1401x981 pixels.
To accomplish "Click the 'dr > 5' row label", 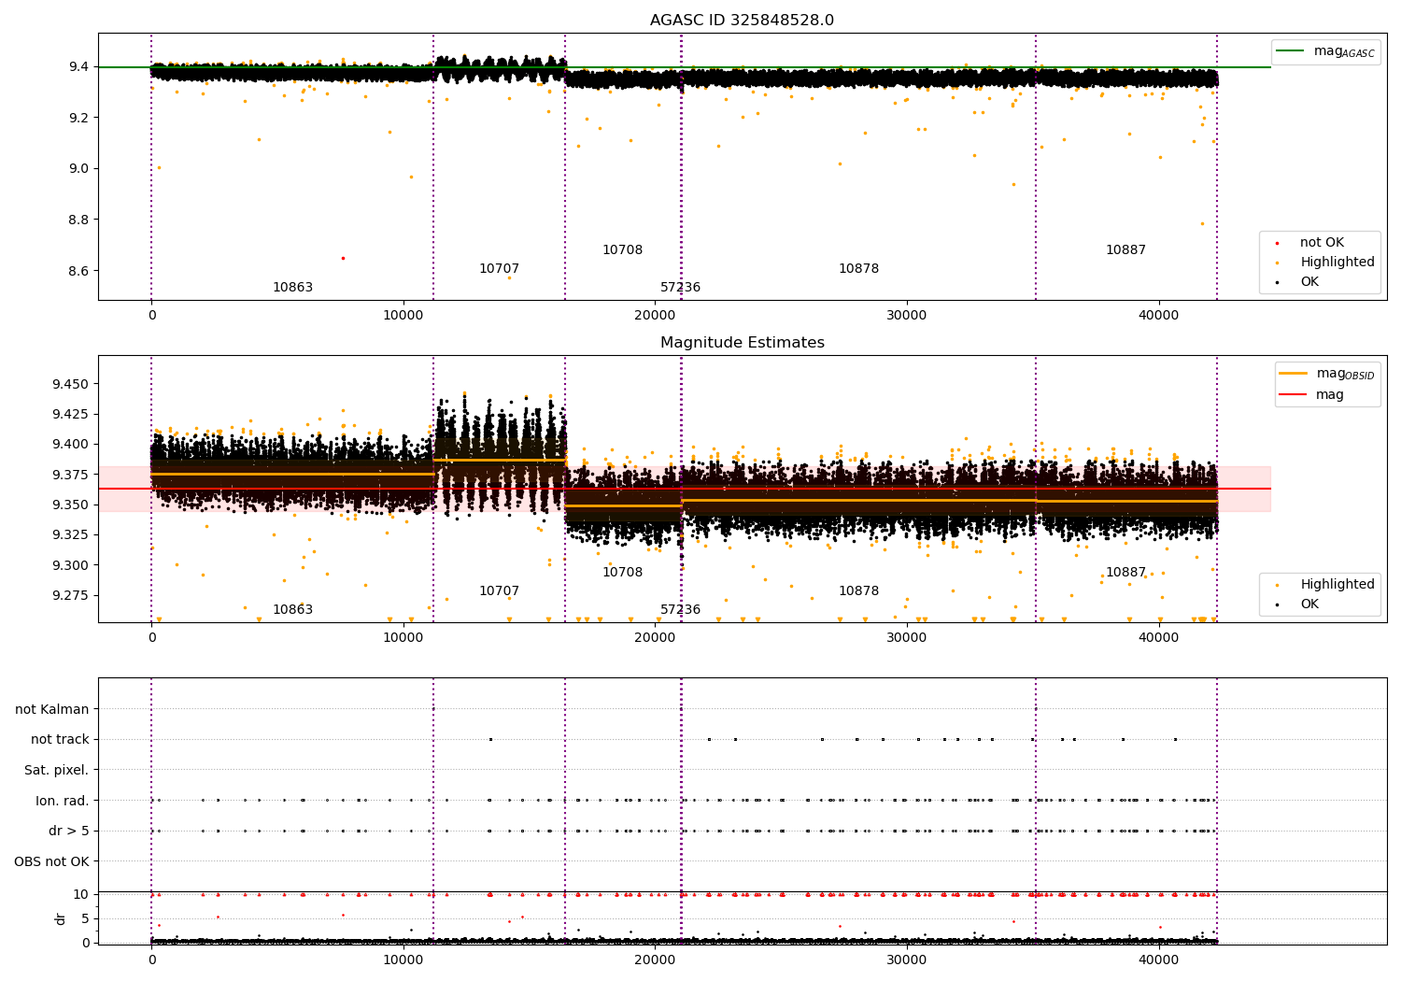I will 69,832.
